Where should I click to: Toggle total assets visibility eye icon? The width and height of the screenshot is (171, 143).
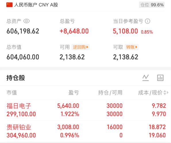(26, 21)
